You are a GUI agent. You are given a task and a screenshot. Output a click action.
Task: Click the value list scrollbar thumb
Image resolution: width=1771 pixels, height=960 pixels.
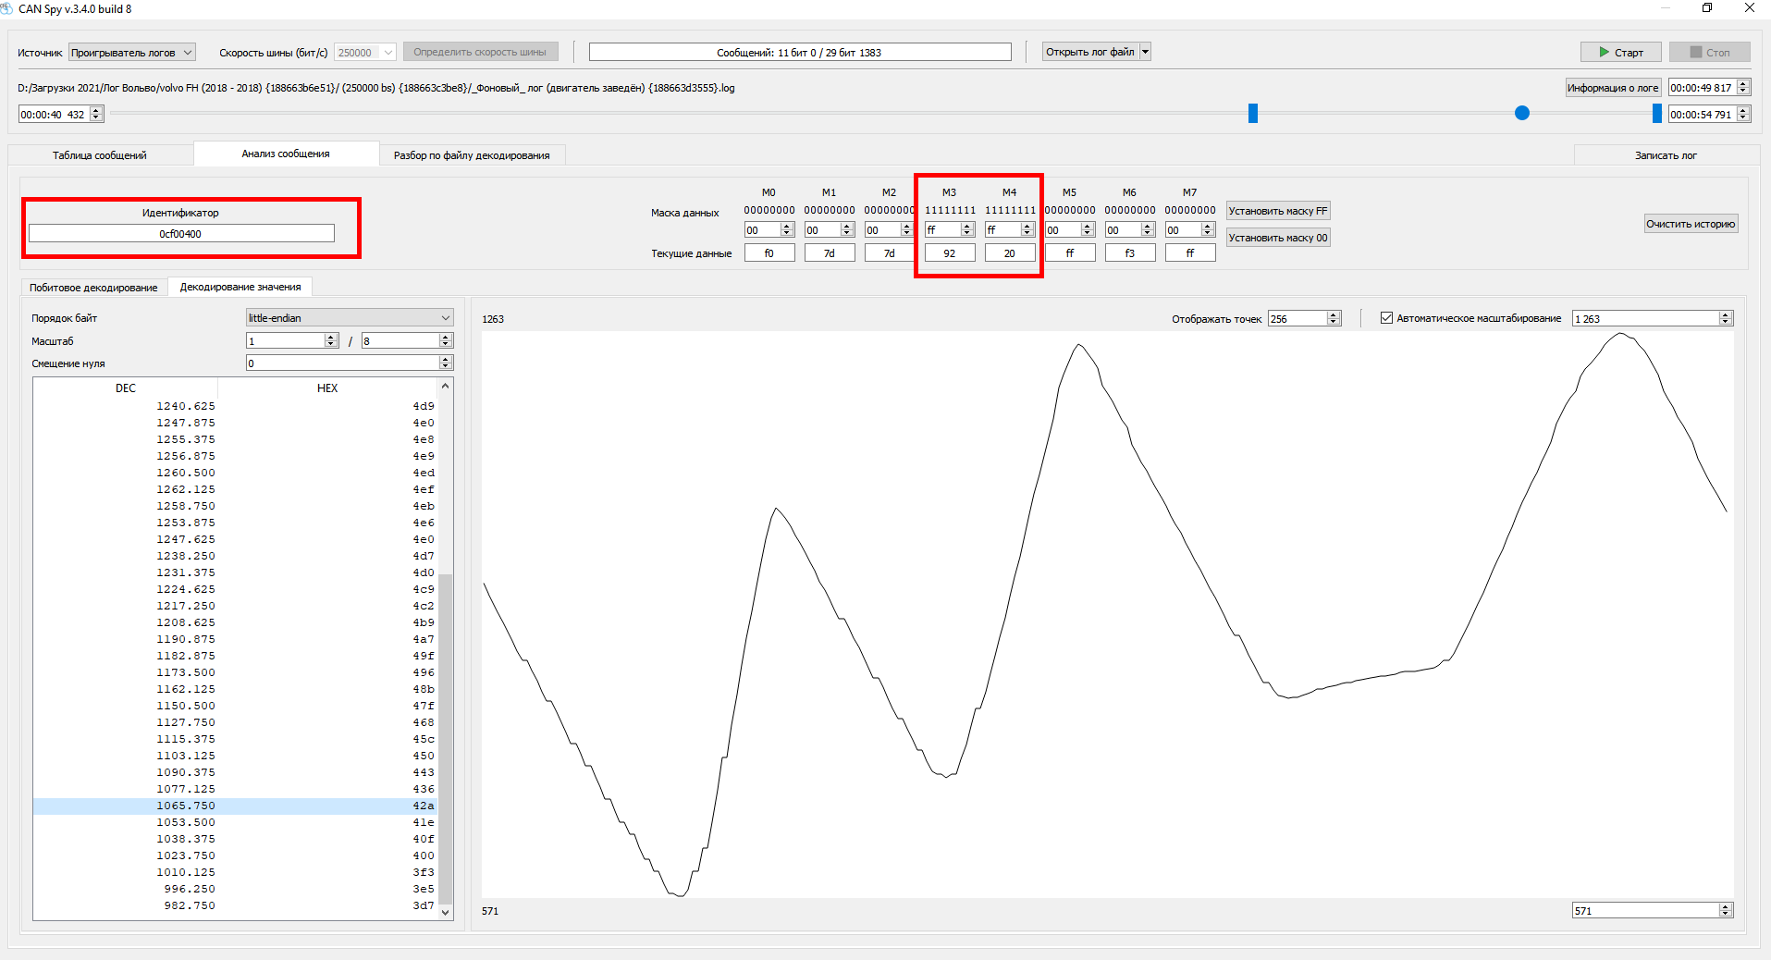point(446,738)
